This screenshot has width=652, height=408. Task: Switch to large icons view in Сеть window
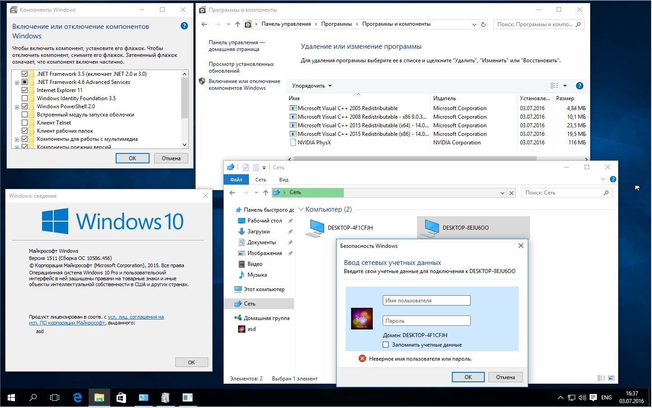click(x=611, y=378)
